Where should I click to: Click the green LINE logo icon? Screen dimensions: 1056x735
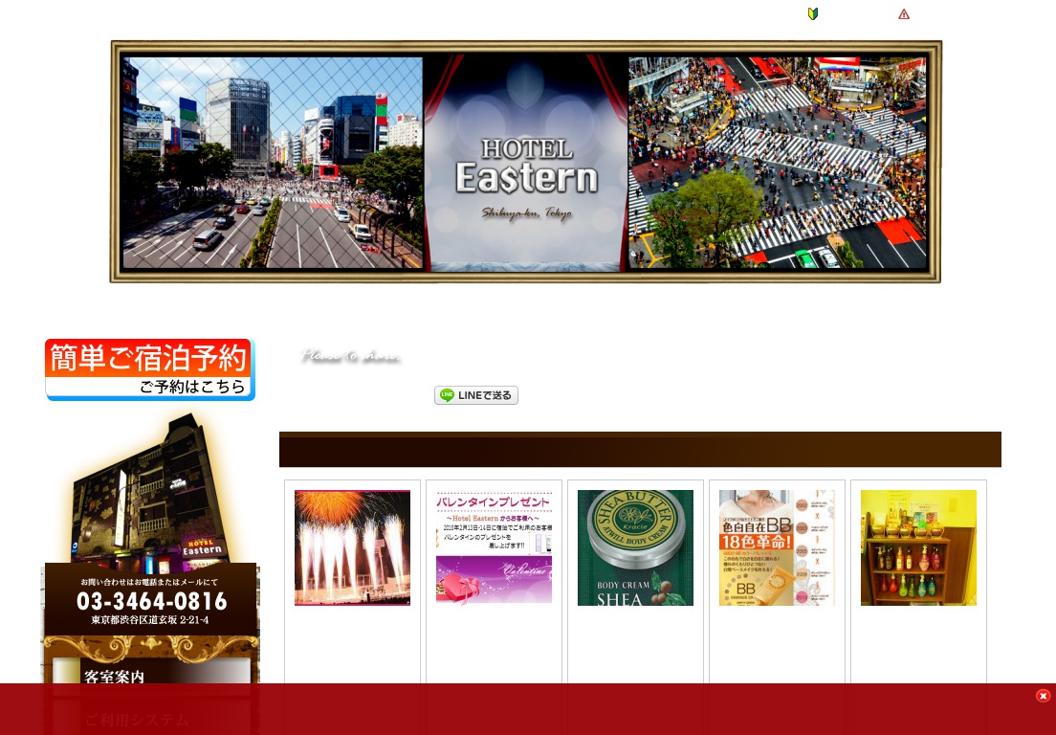(x=447, y=395)
